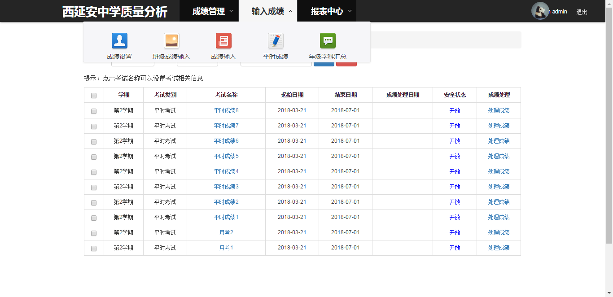
Task: Open the 报表中心 dropdown menu
Action: pos(331,11)
